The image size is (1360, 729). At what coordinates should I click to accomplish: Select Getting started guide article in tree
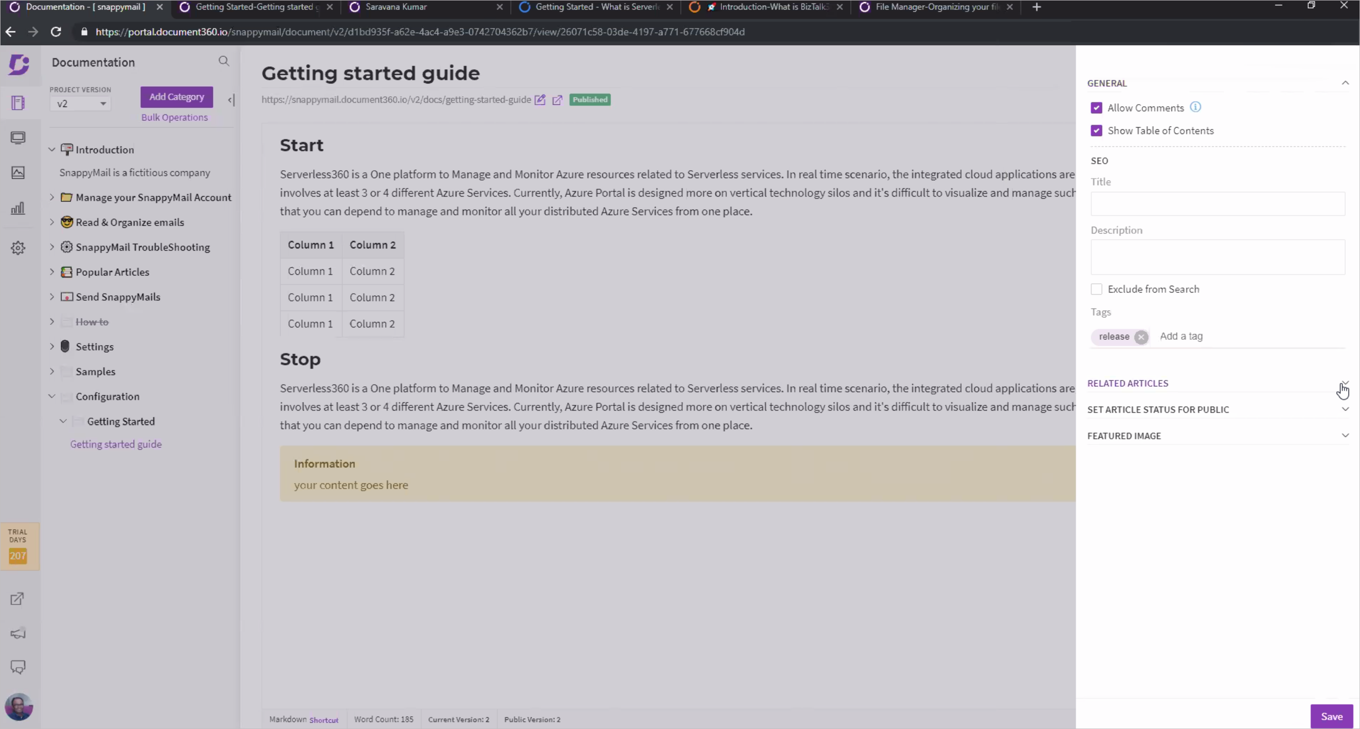pos(116,444)
